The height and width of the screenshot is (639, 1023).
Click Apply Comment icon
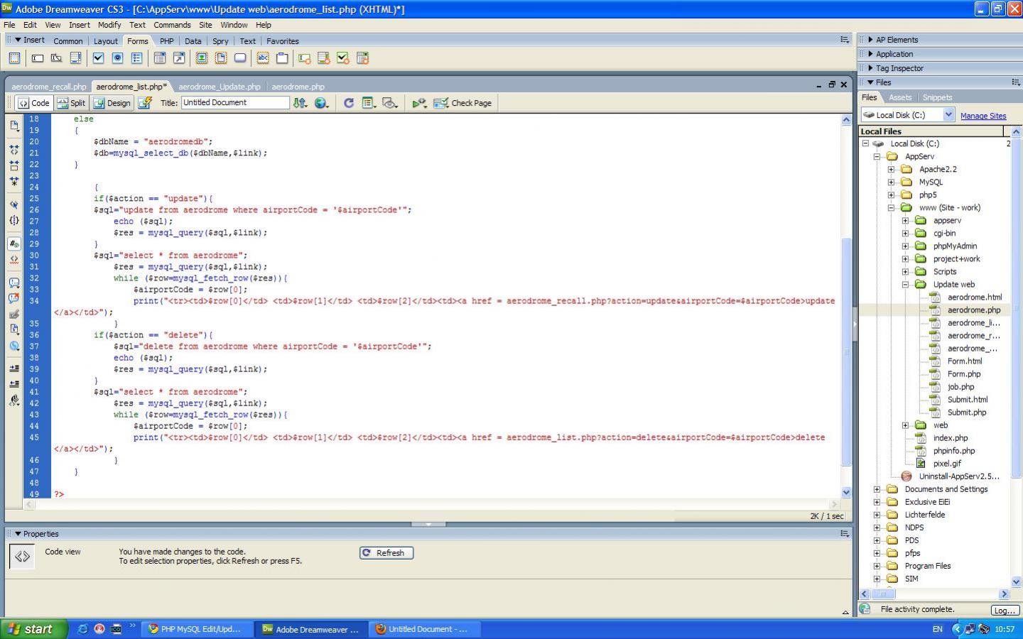[x=14, y=283]
